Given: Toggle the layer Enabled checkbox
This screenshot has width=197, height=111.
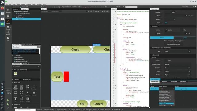Looking at the screenshot, I should tap(166, 61).
